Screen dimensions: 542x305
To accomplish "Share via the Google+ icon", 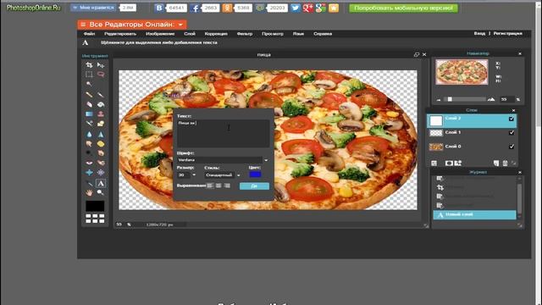I will (x=307, y=8).
